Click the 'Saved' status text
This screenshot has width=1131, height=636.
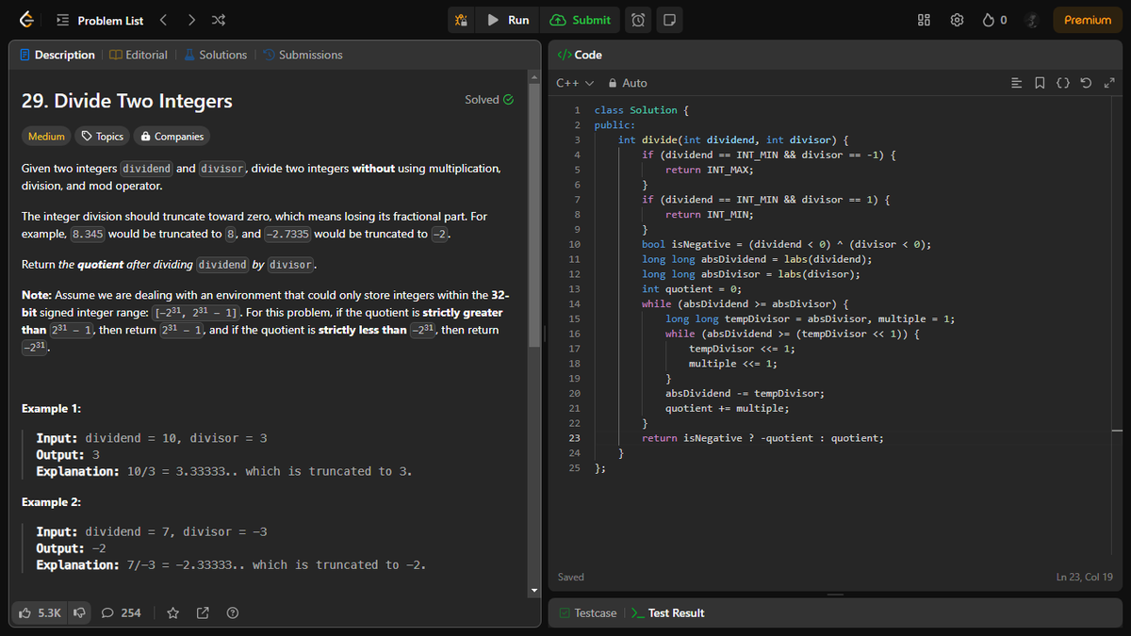click(x=571, y=577)
